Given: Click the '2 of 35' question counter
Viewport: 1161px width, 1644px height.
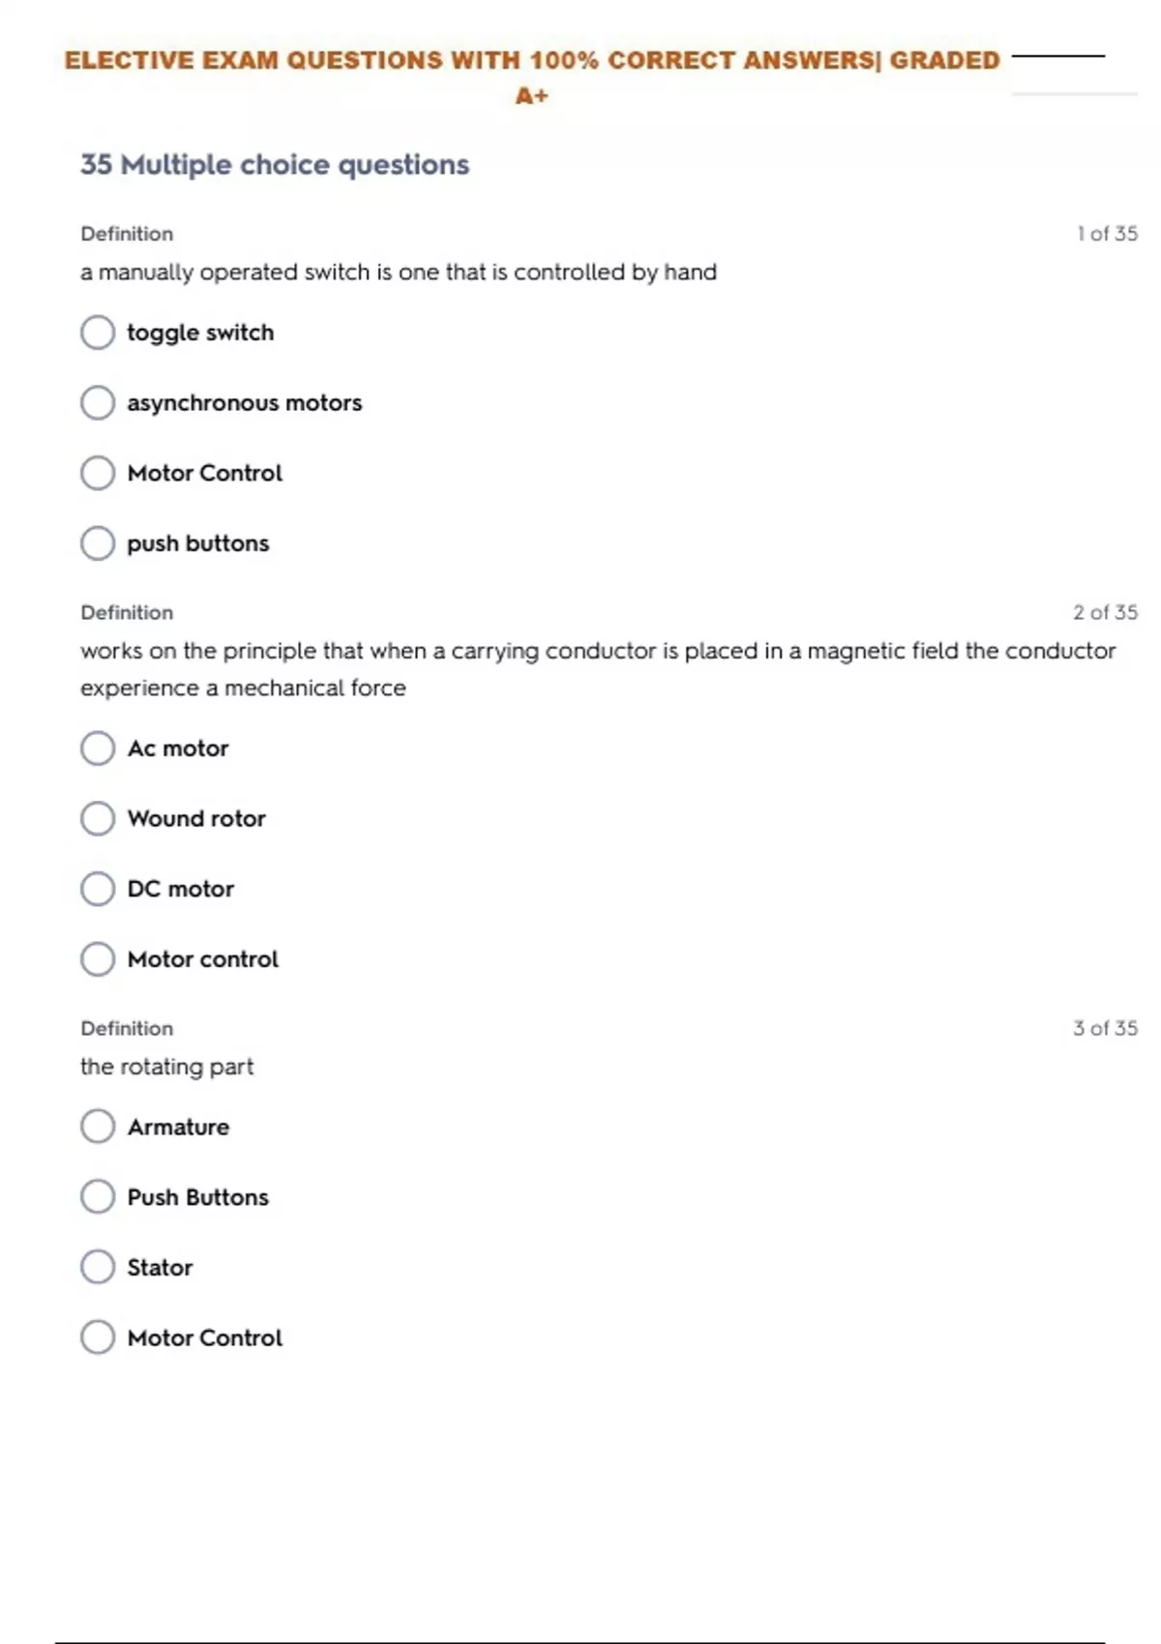Looking at the screenshot, I should pyautogui.click(x=1105, y=613).
